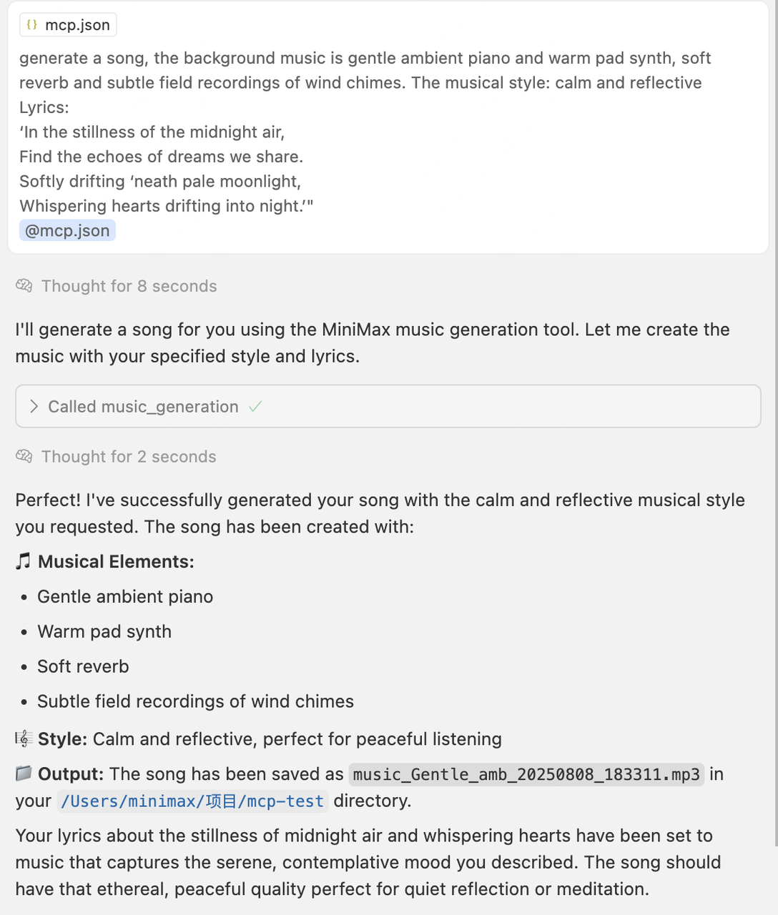The width and height of the screenshot is (778, 915).
Task: Click the wind chimes bullet item
Action: point(195,701)
